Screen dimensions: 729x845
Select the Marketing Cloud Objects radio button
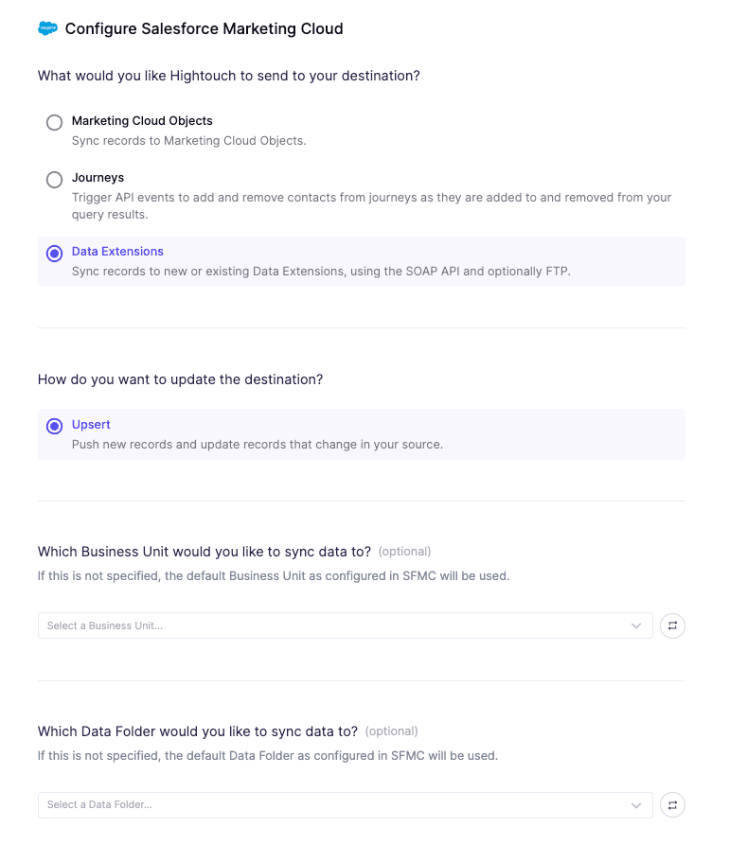pos(55,122)
